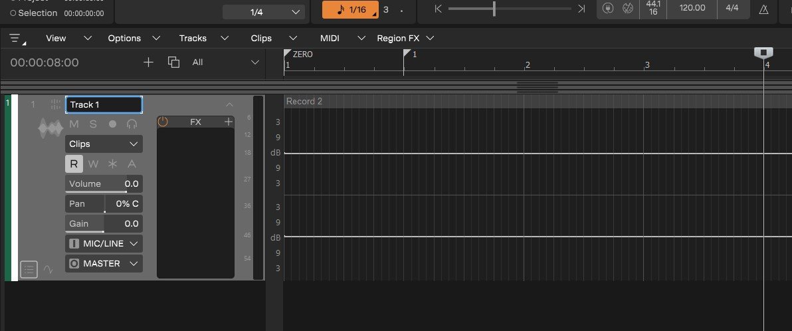
Task: Open the Region FX menu
Action: point(405,39)
